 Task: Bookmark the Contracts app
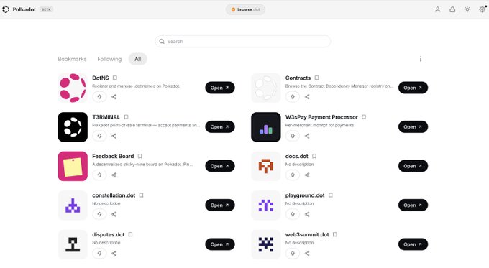pos(316,78)
